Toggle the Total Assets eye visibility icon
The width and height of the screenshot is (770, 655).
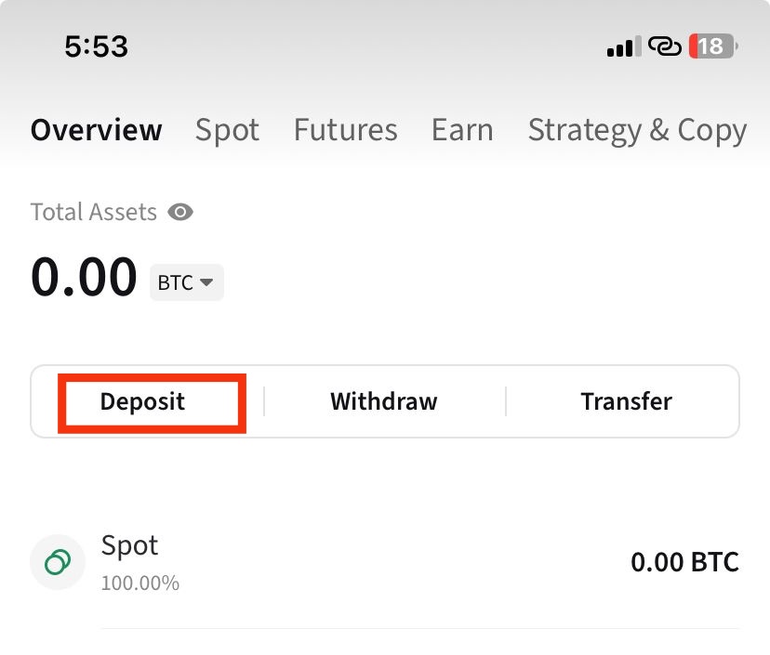pyautogui.click(x=180, y=213)
